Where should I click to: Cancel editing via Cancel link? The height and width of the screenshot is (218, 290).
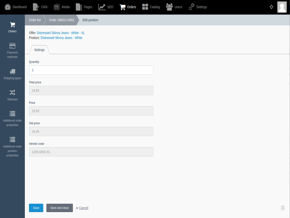[x=84, y=208]
